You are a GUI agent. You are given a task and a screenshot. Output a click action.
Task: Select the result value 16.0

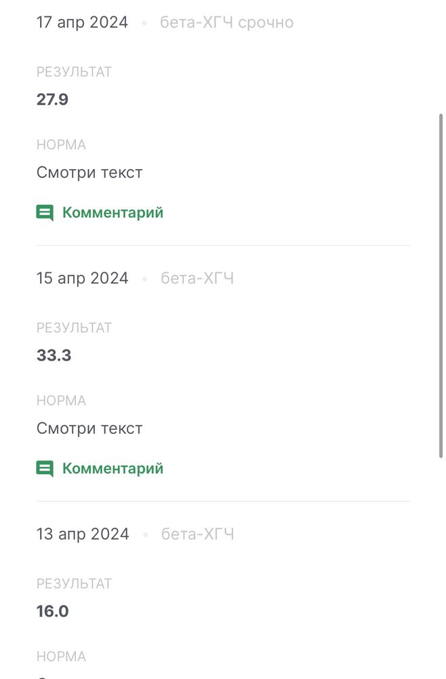(52, 611)
